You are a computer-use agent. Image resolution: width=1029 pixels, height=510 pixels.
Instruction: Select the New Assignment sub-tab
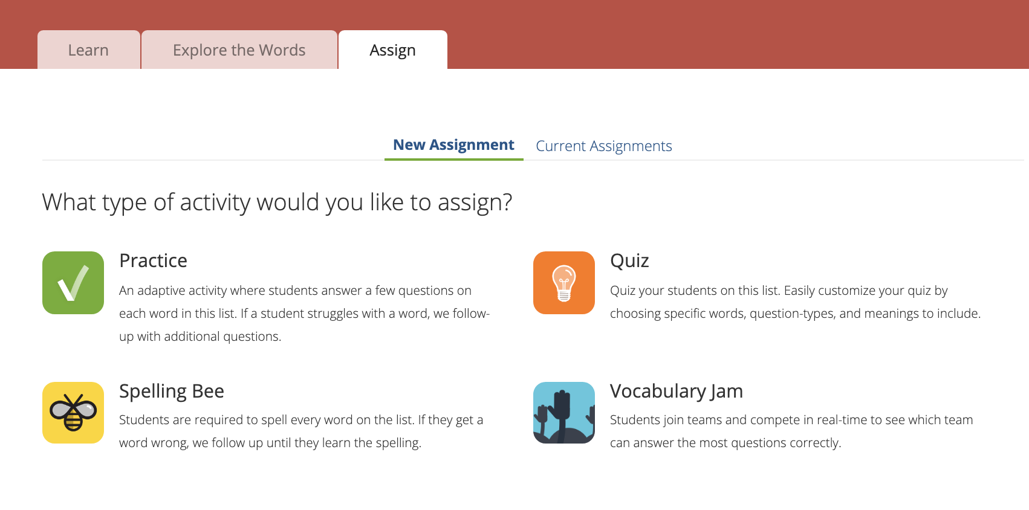pos(453,145)
